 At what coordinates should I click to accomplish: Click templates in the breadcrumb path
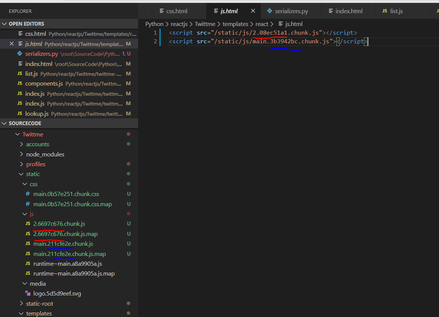[235, 24]
